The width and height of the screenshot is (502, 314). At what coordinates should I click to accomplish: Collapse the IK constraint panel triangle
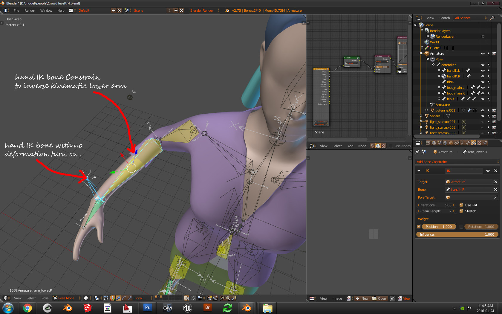point(419,171)
